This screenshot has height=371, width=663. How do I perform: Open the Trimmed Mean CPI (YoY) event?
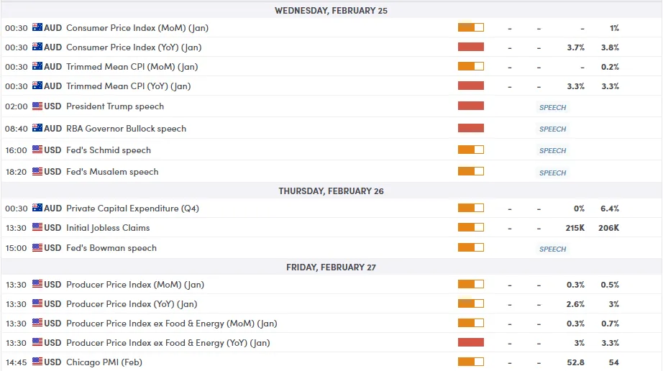[128, 86]
